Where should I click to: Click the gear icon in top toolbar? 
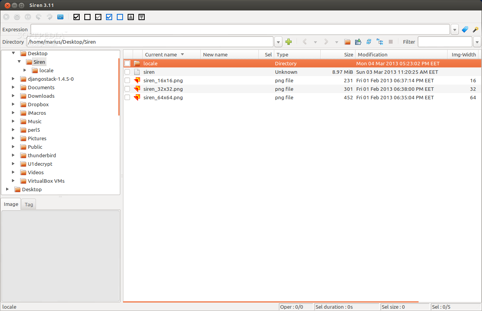17,17
